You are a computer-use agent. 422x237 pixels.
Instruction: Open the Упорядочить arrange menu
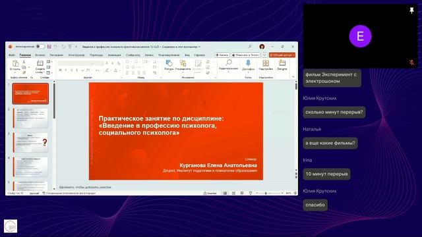(183, 65)
